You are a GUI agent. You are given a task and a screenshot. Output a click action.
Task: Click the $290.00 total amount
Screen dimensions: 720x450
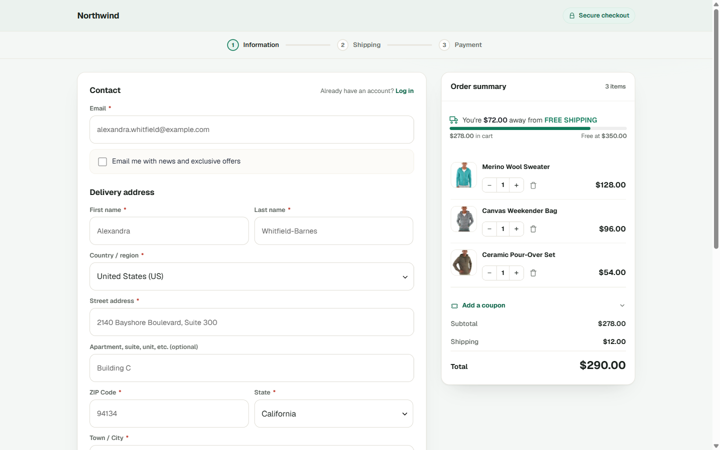(602, 365)
